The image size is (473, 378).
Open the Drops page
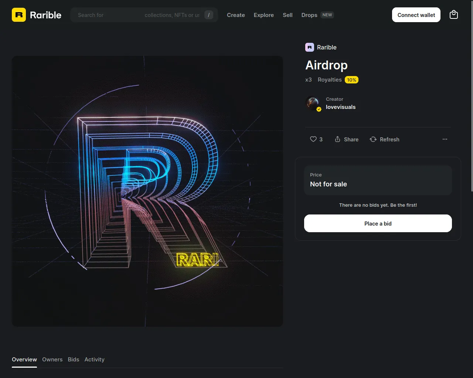coord(309,15)
